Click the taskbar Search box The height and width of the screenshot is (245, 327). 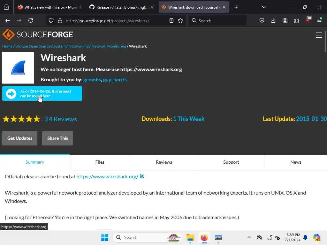[148, 237]
